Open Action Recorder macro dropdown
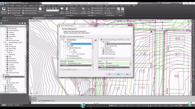 click(x=52, y=11)
